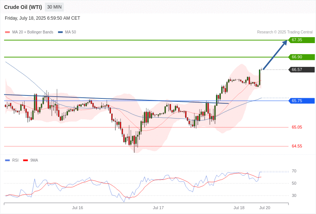The height and width of the screenshot is (214, 316).
Task: Click the MA 20 + Bollinger Bands legend swatch
Action: point(7,32)
